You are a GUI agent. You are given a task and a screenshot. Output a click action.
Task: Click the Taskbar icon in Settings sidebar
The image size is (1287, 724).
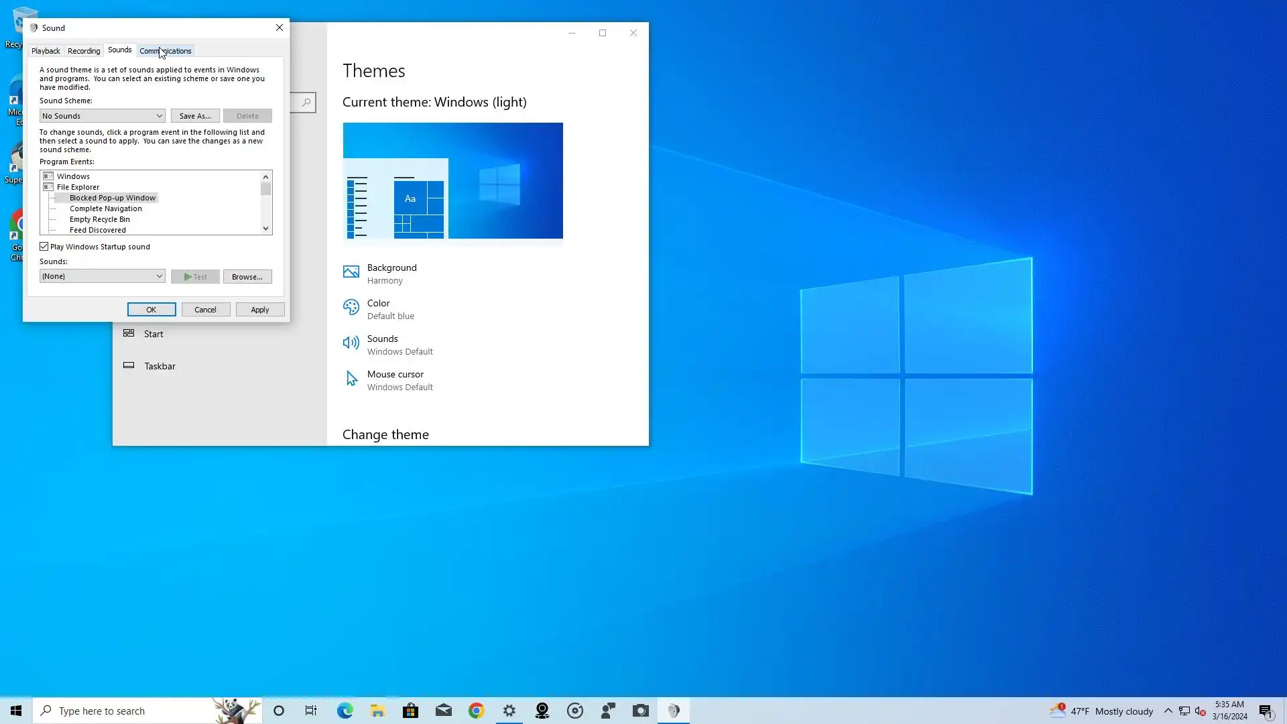(129, 366)
